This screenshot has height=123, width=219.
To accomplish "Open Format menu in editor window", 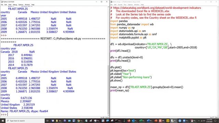I will click(x=120, y=4).
